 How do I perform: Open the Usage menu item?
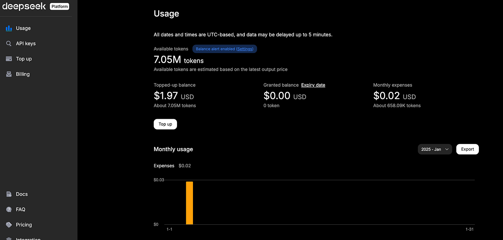(23, 28)
